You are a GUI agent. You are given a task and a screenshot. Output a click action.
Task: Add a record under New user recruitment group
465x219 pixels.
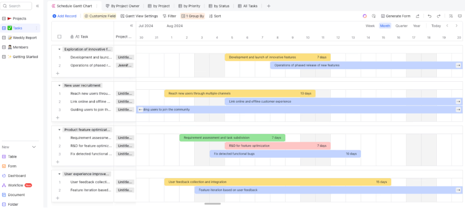pyautogui.click(x=58, y=118)
